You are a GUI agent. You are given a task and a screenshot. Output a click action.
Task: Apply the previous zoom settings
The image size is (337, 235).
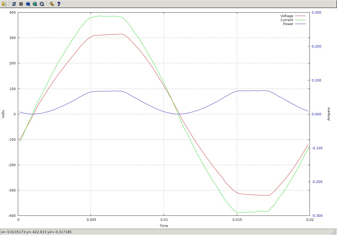(x=28, y=4)
